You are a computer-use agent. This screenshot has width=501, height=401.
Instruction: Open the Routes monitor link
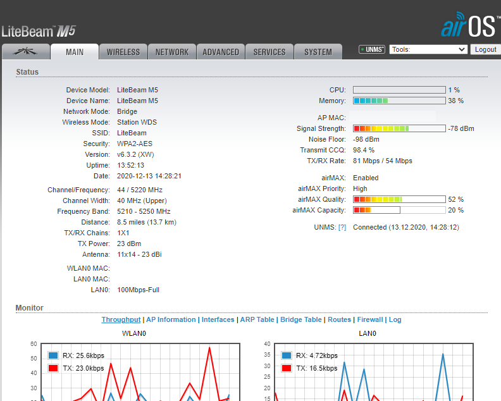(x=339, y=319)
